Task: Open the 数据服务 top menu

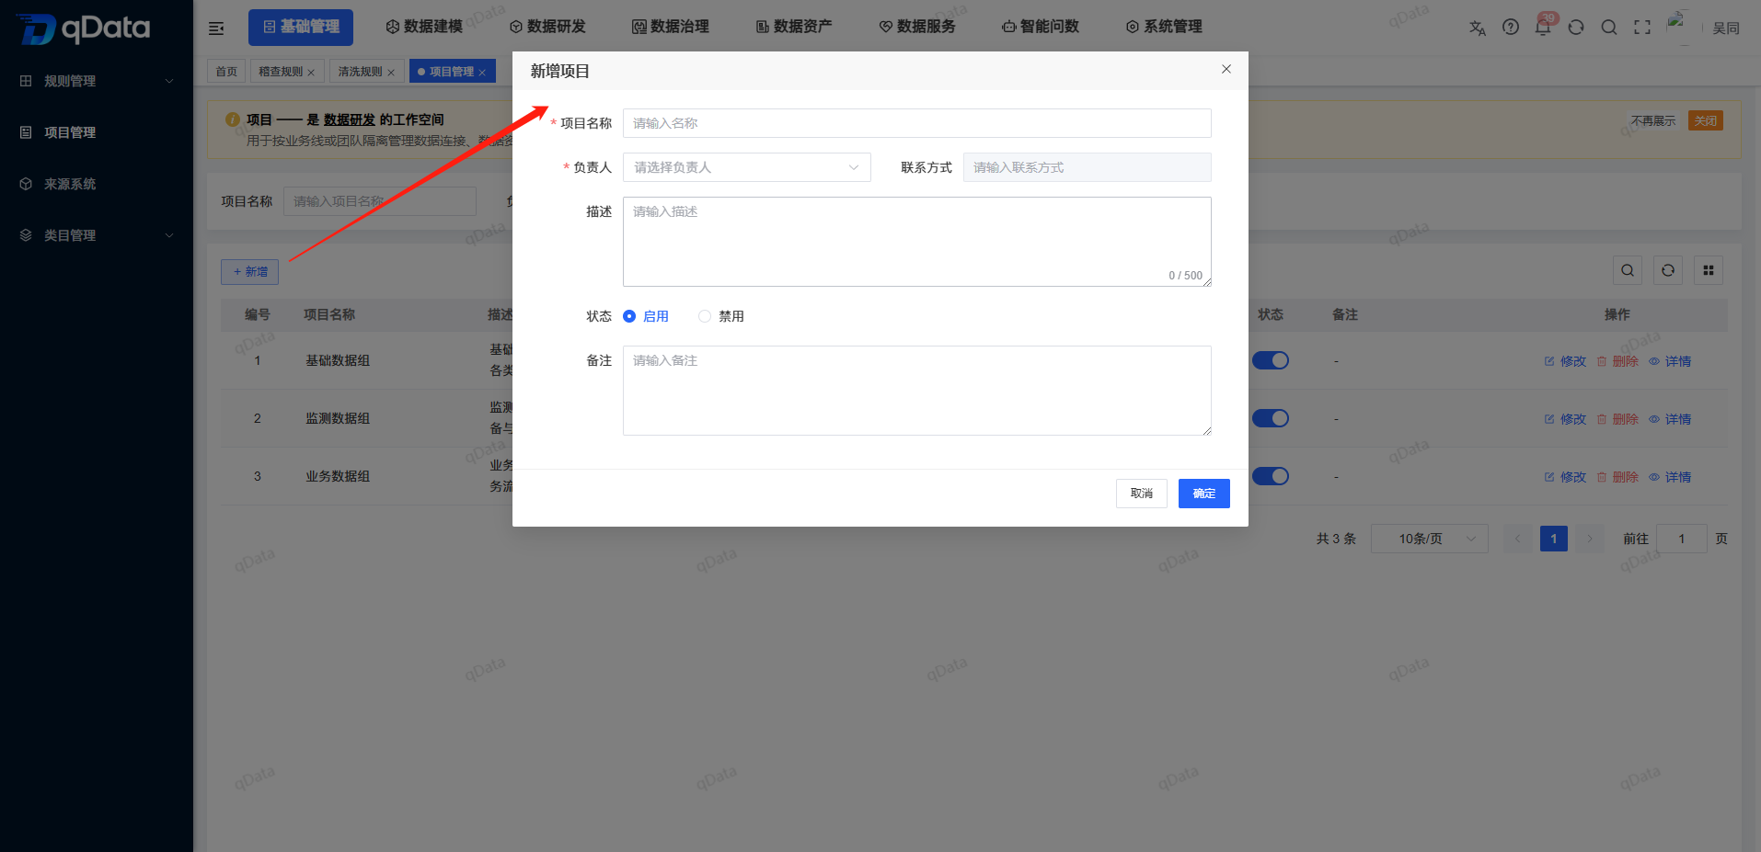Action: [x=917, y=28]
